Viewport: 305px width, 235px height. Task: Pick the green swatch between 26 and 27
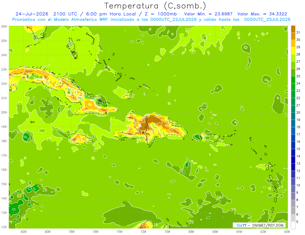point(293,65)
